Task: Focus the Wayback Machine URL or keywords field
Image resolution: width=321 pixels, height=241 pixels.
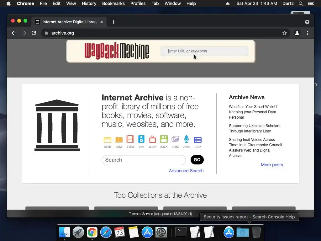Action: (204, 51)
